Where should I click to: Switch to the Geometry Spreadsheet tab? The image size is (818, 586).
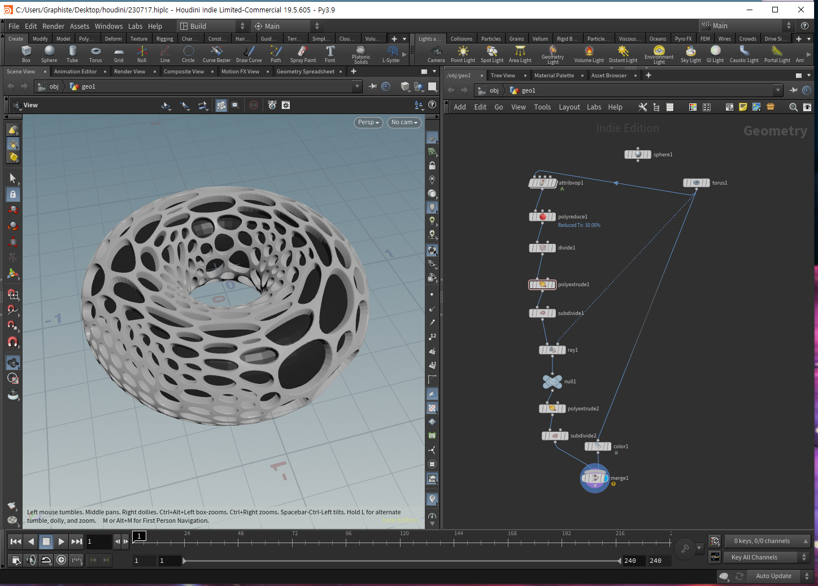point(305,72)
